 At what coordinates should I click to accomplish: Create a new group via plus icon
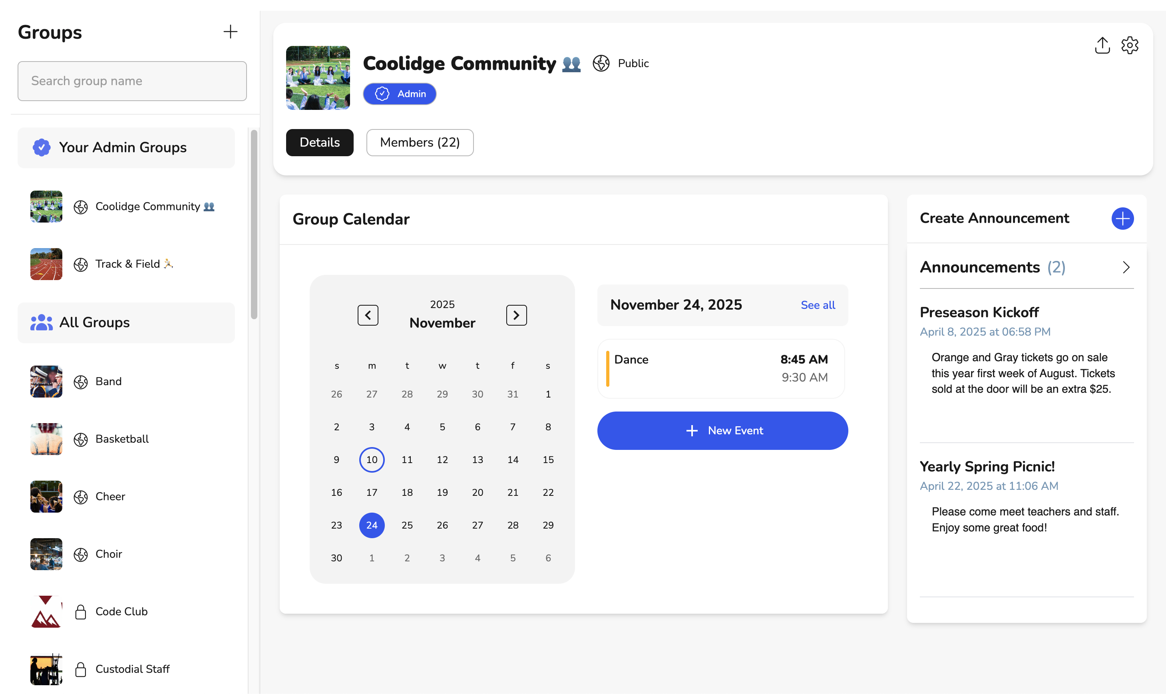click(x=231, y=32)
